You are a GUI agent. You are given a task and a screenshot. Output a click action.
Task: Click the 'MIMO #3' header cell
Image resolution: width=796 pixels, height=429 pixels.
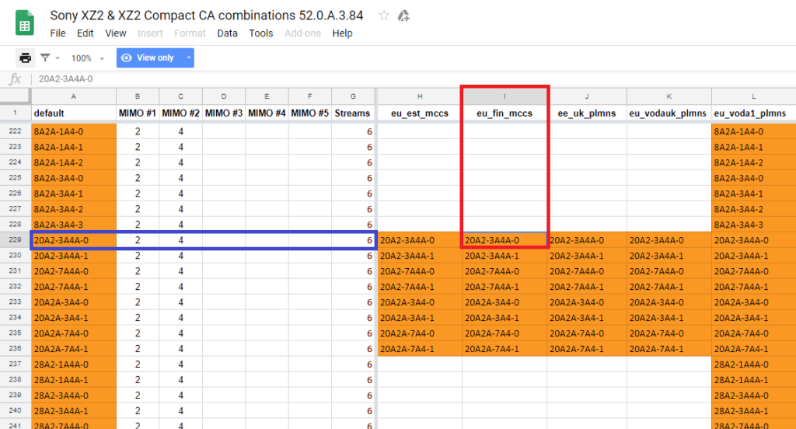pyautogui.click(x=224, y=113)
